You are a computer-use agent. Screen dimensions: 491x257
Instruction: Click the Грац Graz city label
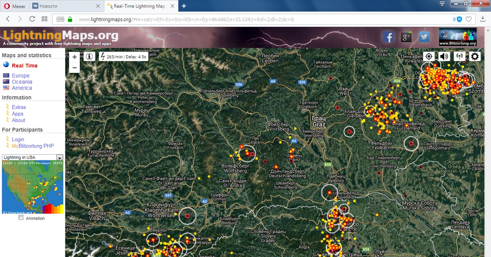coord(318,121)
